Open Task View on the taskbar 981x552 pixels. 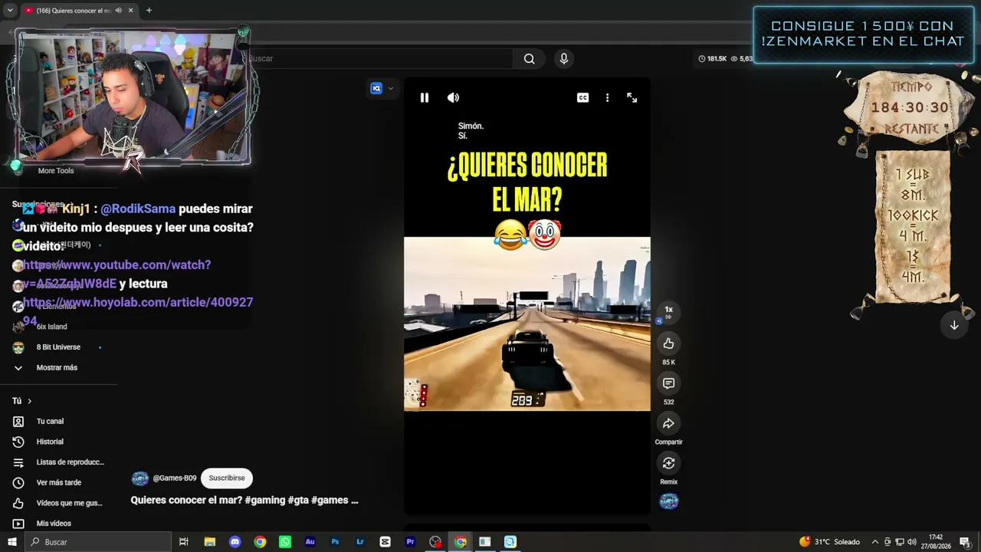coord(184,542)
